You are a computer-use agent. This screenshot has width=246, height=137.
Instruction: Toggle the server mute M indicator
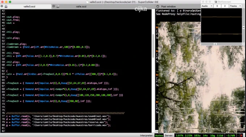pos(238,136)
